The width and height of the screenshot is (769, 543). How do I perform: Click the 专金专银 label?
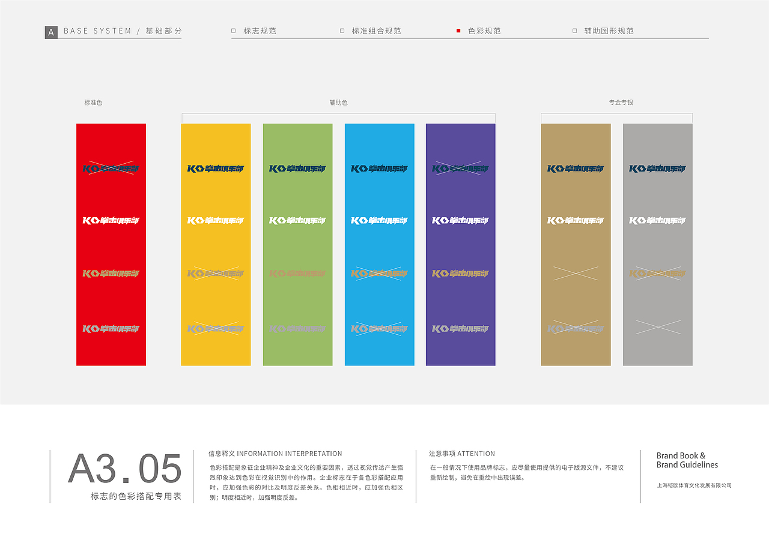[x=621, y=103]
